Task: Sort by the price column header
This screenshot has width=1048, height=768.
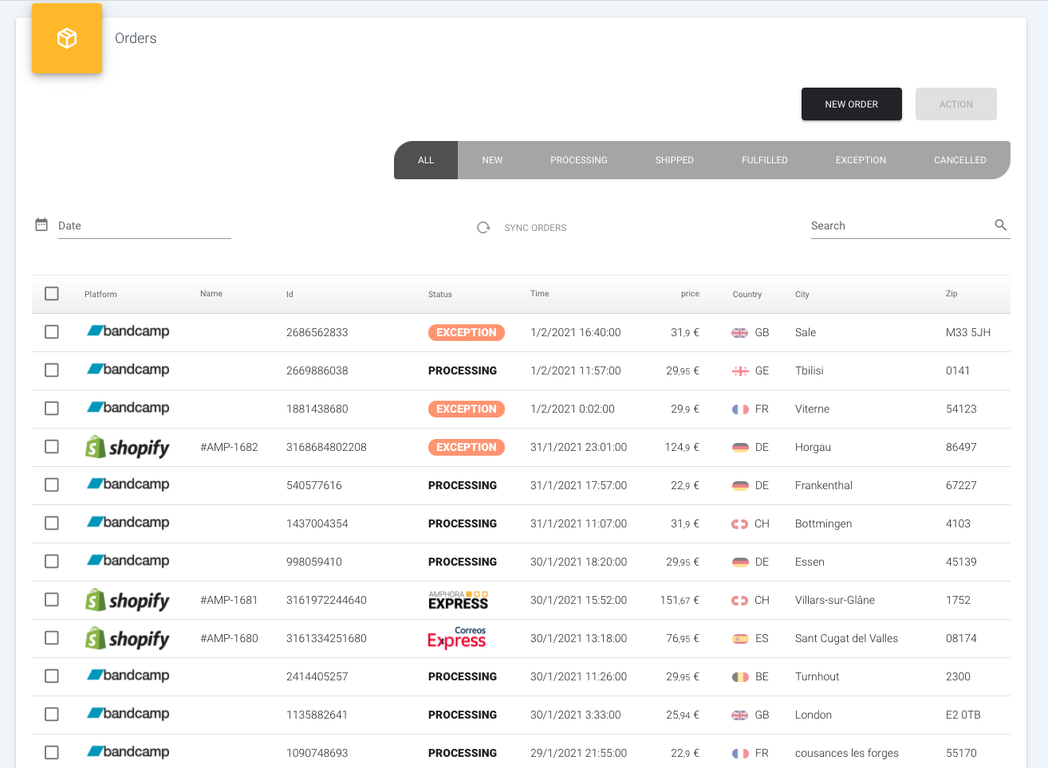Action: pos(690,294)
